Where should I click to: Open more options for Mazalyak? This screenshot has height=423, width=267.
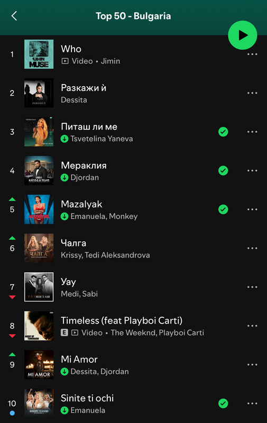point(252,209)
